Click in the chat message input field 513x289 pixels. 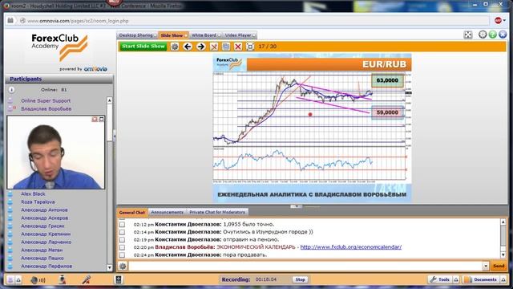tap(305, 266)
